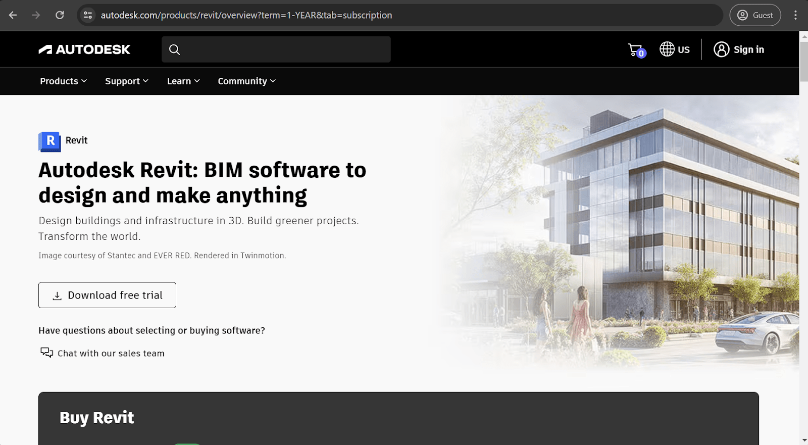Click image courtesy of Stantec credit text
This screenshot has width=808, height=445.
pyautogui.click(x=162, y=256)
